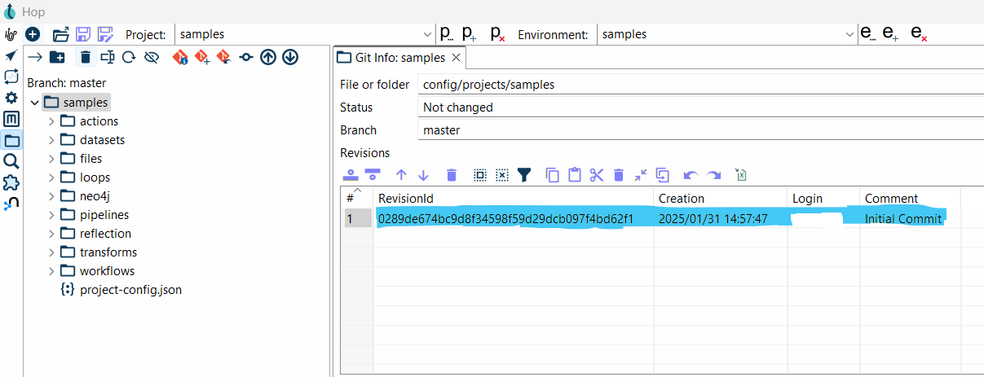Pull changes with the down-arrow circle icon
Viewport: 984px width, 377px height.
click(290, 57)
